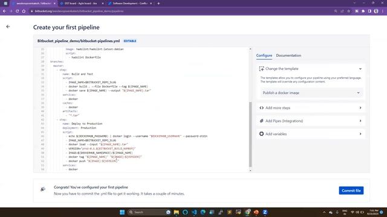Click the taskbar Search box
Image resolution: width=387 pixels, height=217 pixels.
pyautogui.click(x=149, y=212)
